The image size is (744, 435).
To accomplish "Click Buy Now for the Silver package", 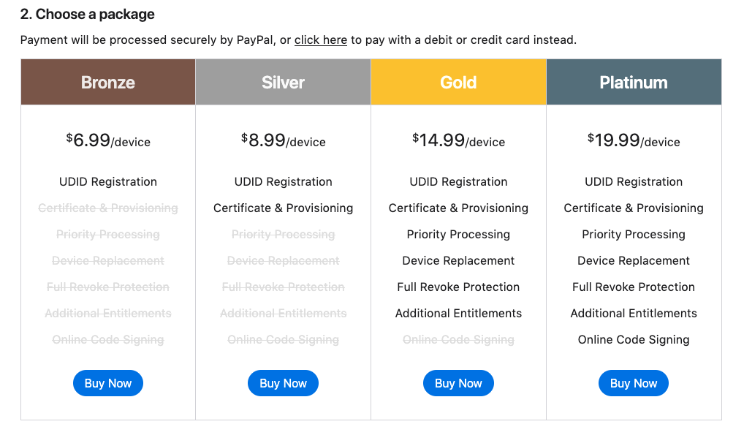I will click(284, 383).
